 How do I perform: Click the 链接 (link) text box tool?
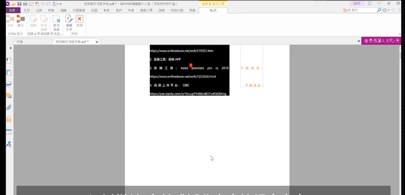[33, 21]
